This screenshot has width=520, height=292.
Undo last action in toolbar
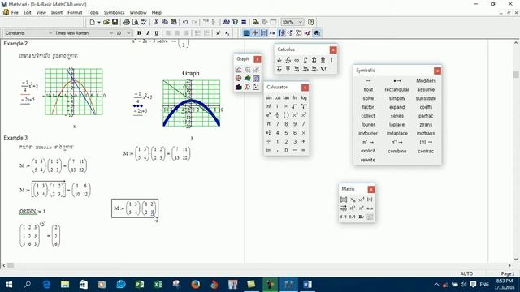click(185, 22)
